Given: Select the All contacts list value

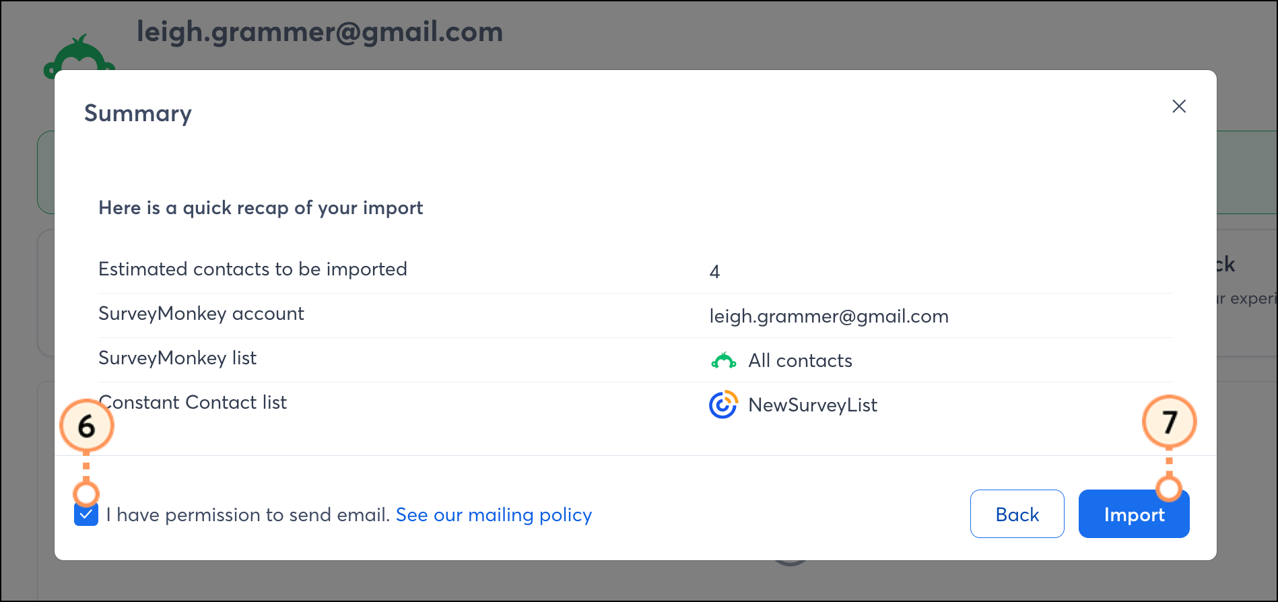Looking at the screenshot, I should pos(800,361).
